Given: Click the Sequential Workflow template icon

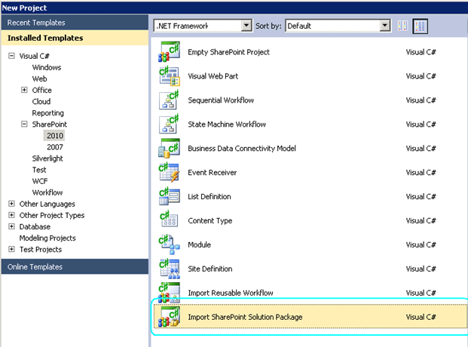Looking at the screenshot, I should click(169, 100).
